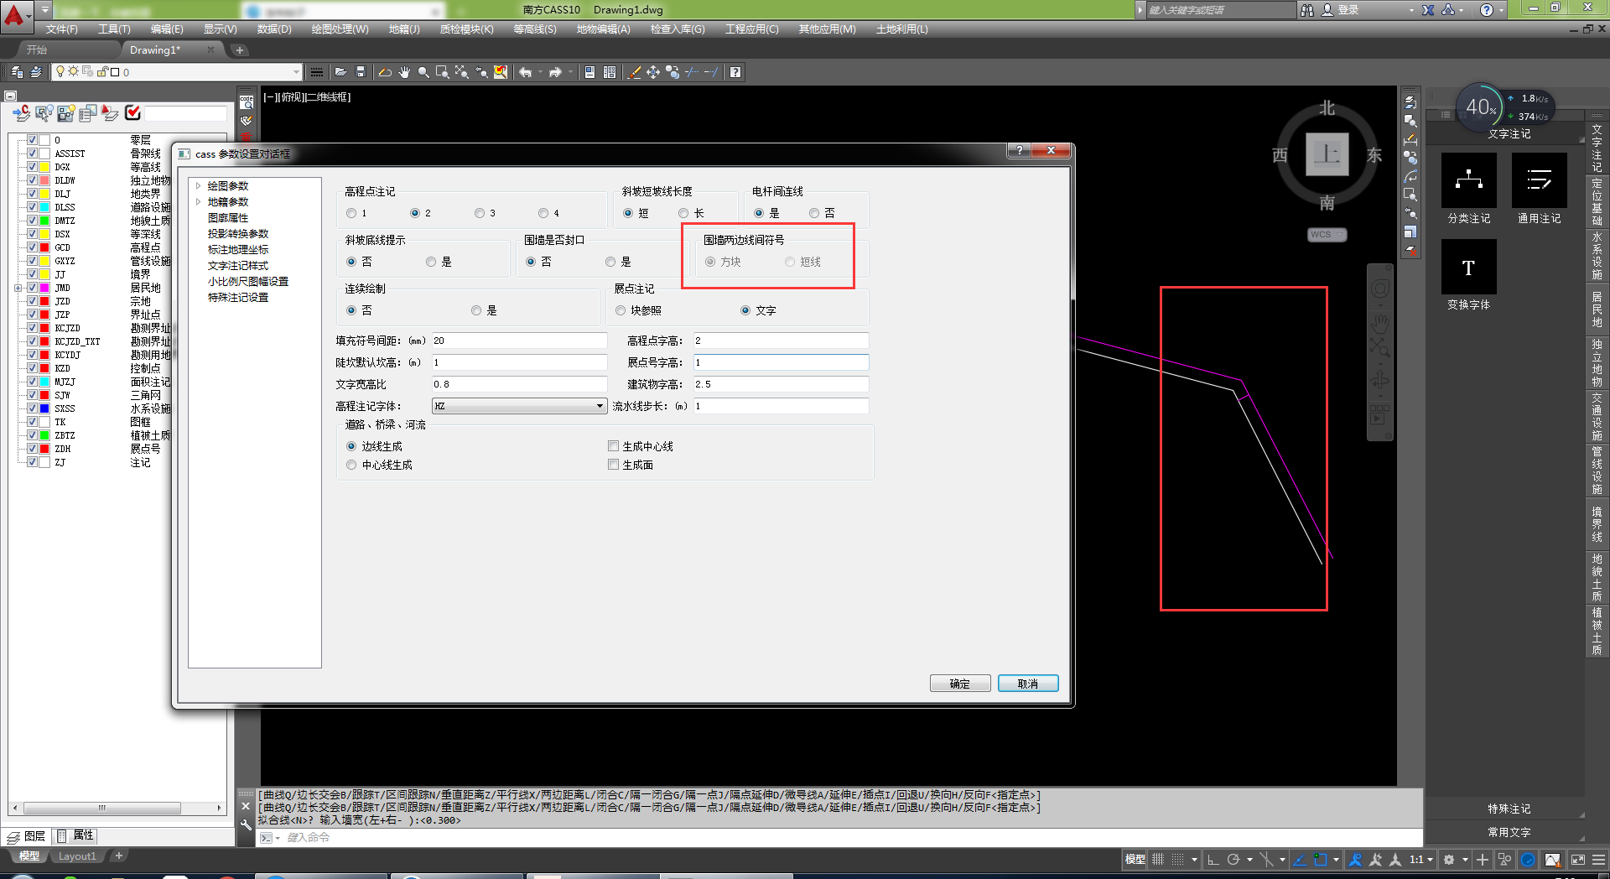Open 特殊注记 panel at bottom right
Viewport: 1610px width, 879px height.
coord(1509,809)
